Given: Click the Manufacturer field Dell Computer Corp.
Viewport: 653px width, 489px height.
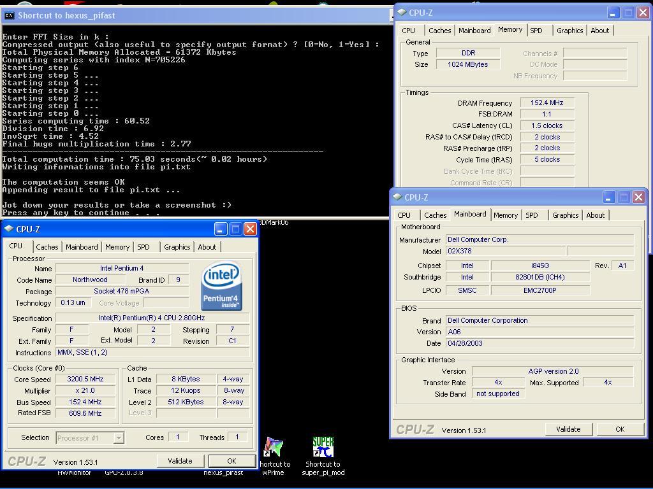Looking at the screenshot, I should pos(539,239).
